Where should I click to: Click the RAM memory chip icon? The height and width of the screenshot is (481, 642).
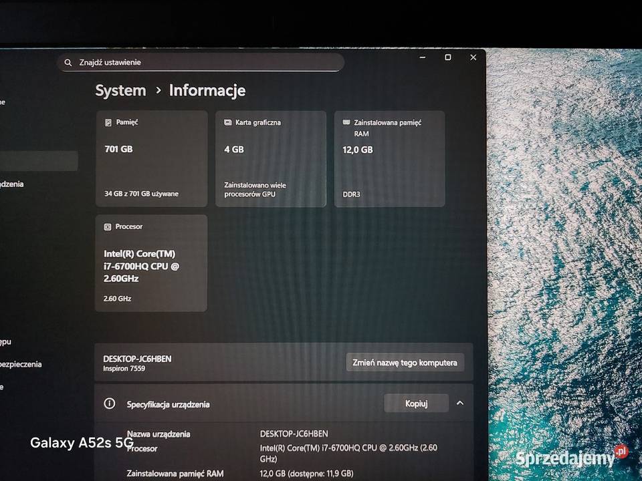(346, 122)
